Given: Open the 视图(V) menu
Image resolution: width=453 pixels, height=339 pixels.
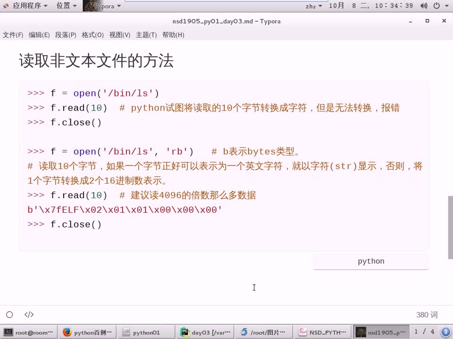Looking at the screenshot, I should tap(119, 35).
